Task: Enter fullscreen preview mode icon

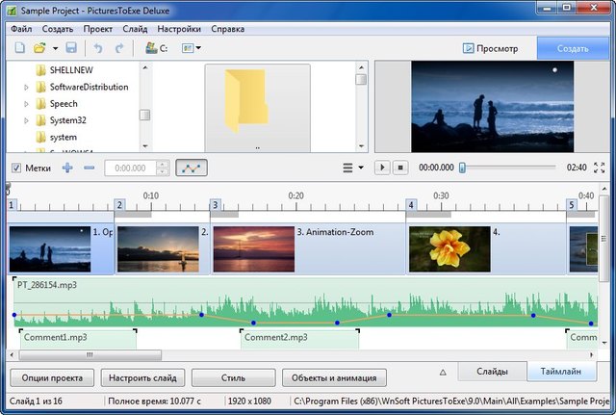Action: pos(601,168)
